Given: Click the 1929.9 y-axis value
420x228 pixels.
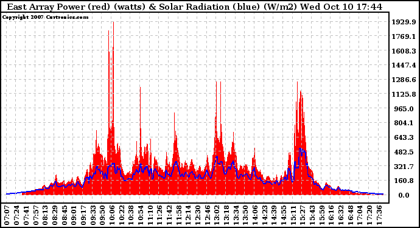Looking at the screenshot, I should [404, 22].
